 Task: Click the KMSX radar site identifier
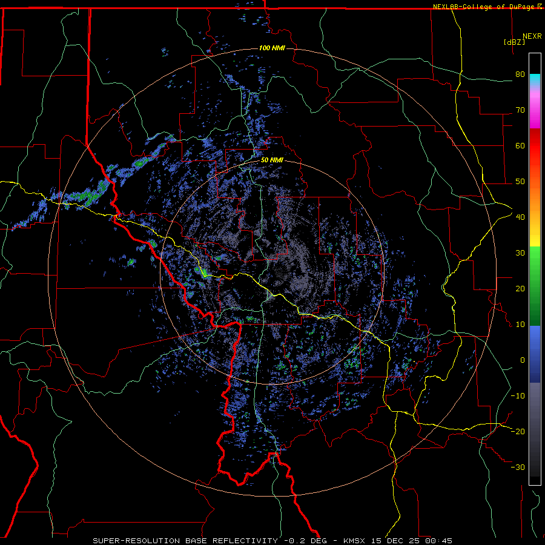tap(354, 541)
